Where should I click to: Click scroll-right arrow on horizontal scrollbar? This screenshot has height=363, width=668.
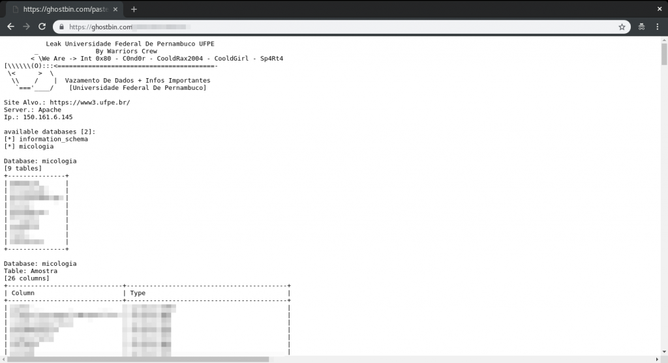(657, 360)
